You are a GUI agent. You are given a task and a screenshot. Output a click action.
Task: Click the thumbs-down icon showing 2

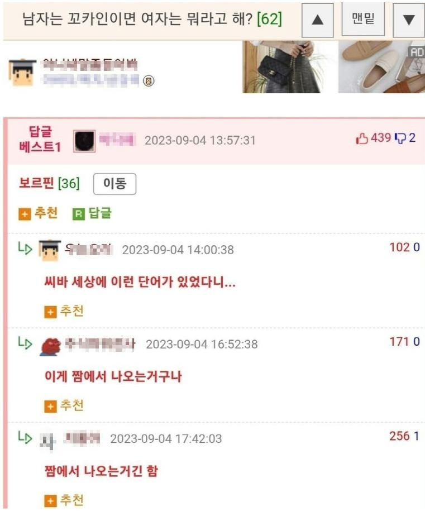(x=400, y=138)
